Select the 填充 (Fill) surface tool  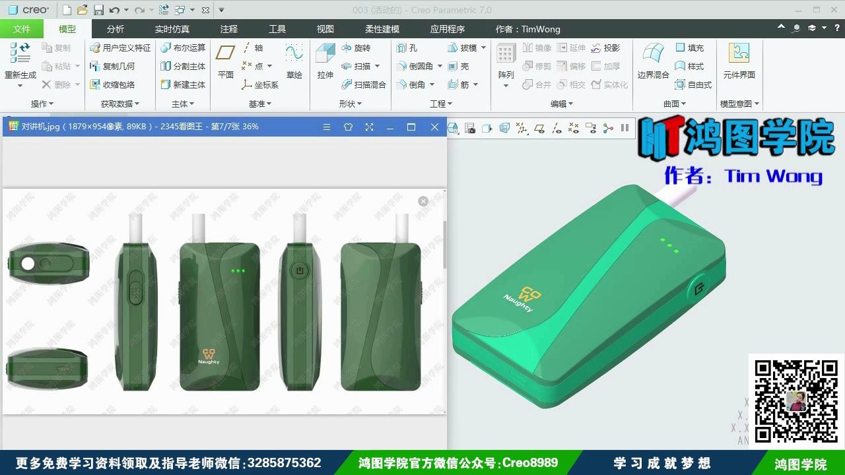[690, 47]
